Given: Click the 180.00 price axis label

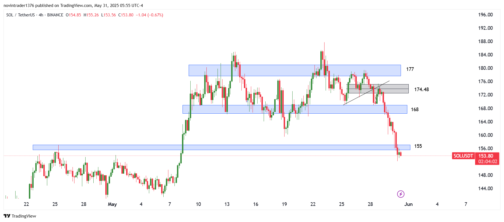Looking at the screenshot, I should click(485, 68).
